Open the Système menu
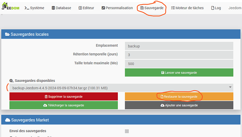 [x=34, y=8]
